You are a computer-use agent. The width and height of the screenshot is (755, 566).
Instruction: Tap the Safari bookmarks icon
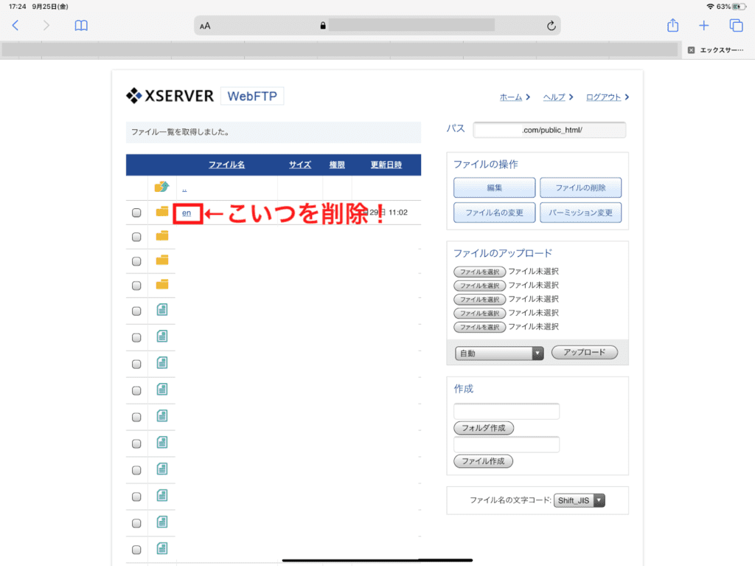81,24
